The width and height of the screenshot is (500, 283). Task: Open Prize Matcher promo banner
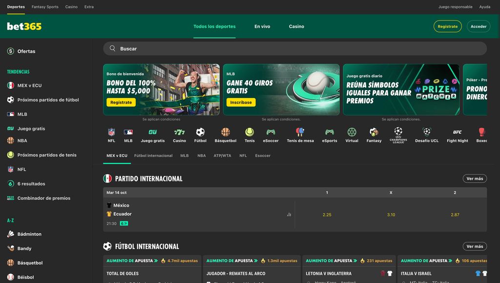(401, 90)
